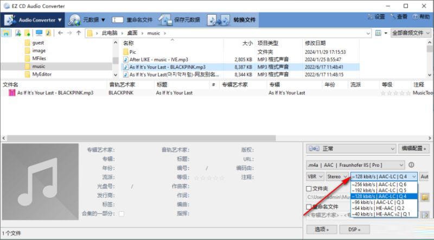
Task: Select the image folder in tree
Action: [39, 50]
